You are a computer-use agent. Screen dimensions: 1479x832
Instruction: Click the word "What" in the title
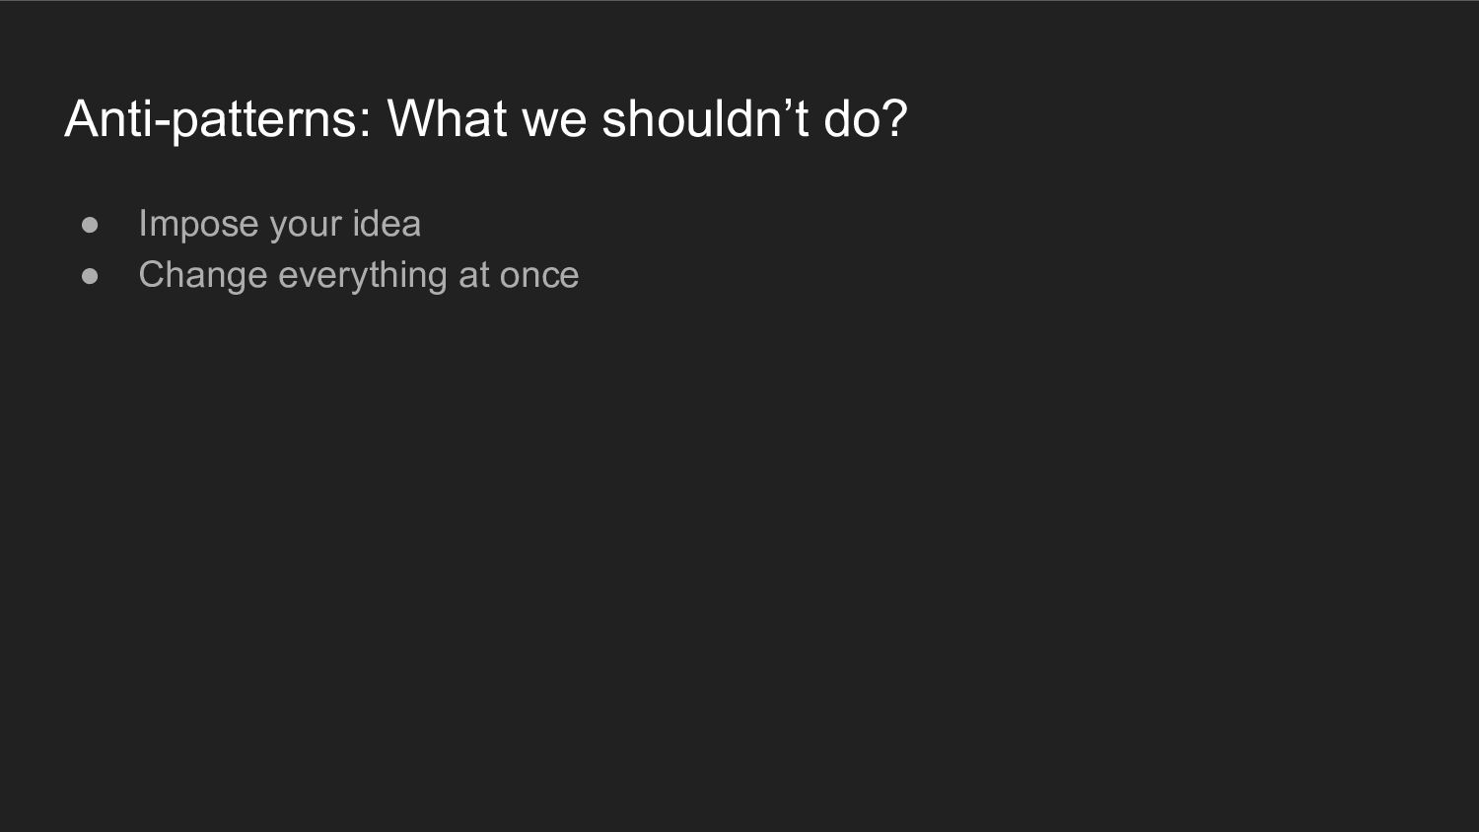click(447, 118)
